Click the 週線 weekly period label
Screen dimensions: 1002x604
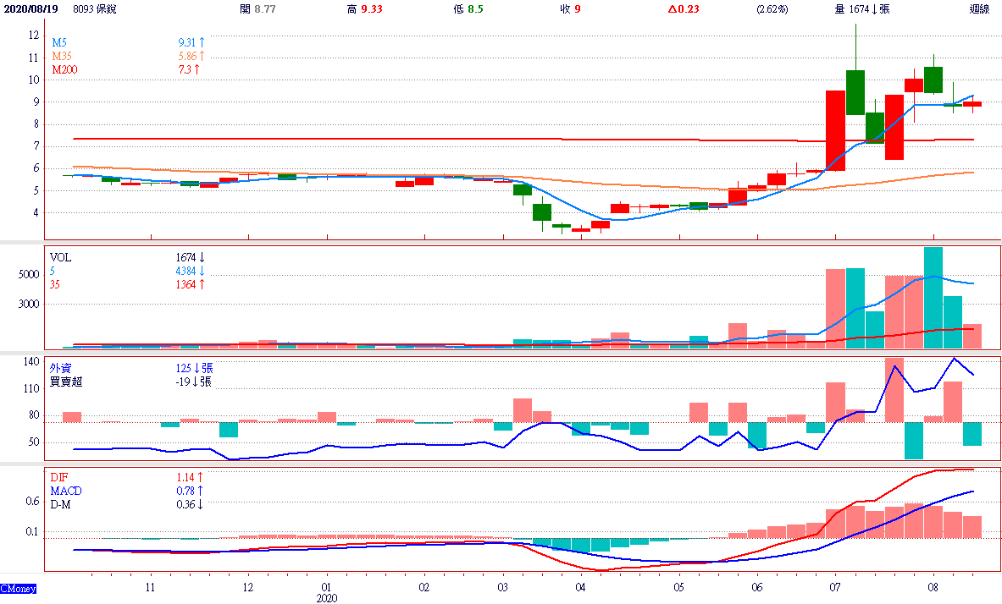pos(979,9)
